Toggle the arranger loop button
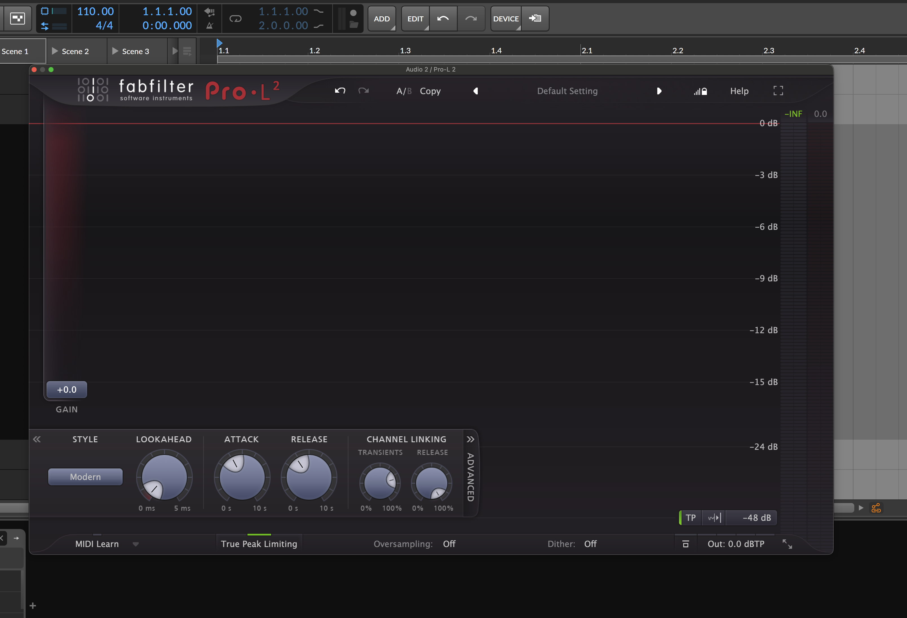The image size is (907, 618). click(x=235, y=18)
